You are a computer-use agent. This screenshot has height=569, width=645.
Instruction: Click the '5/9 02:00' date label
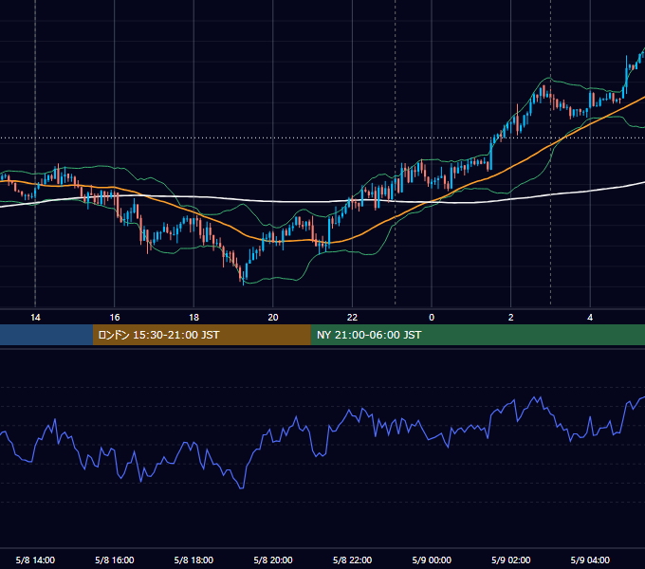point(510,560)
